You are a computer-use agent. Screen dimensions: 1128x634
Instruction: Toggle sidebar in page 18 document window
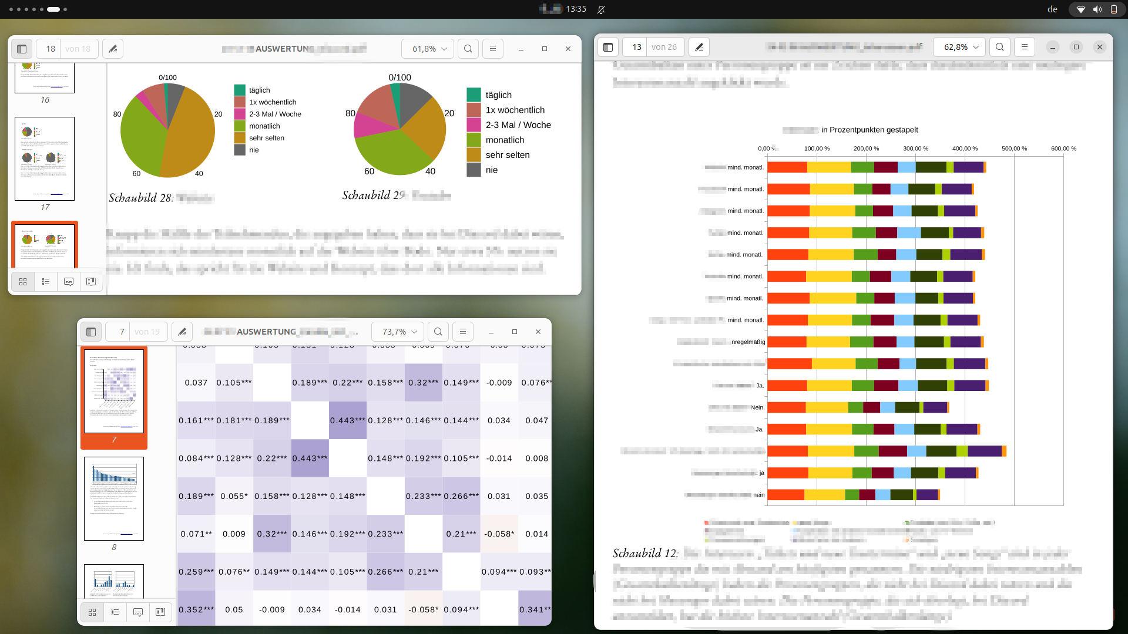pyautogui.click(x=22, y=49)
